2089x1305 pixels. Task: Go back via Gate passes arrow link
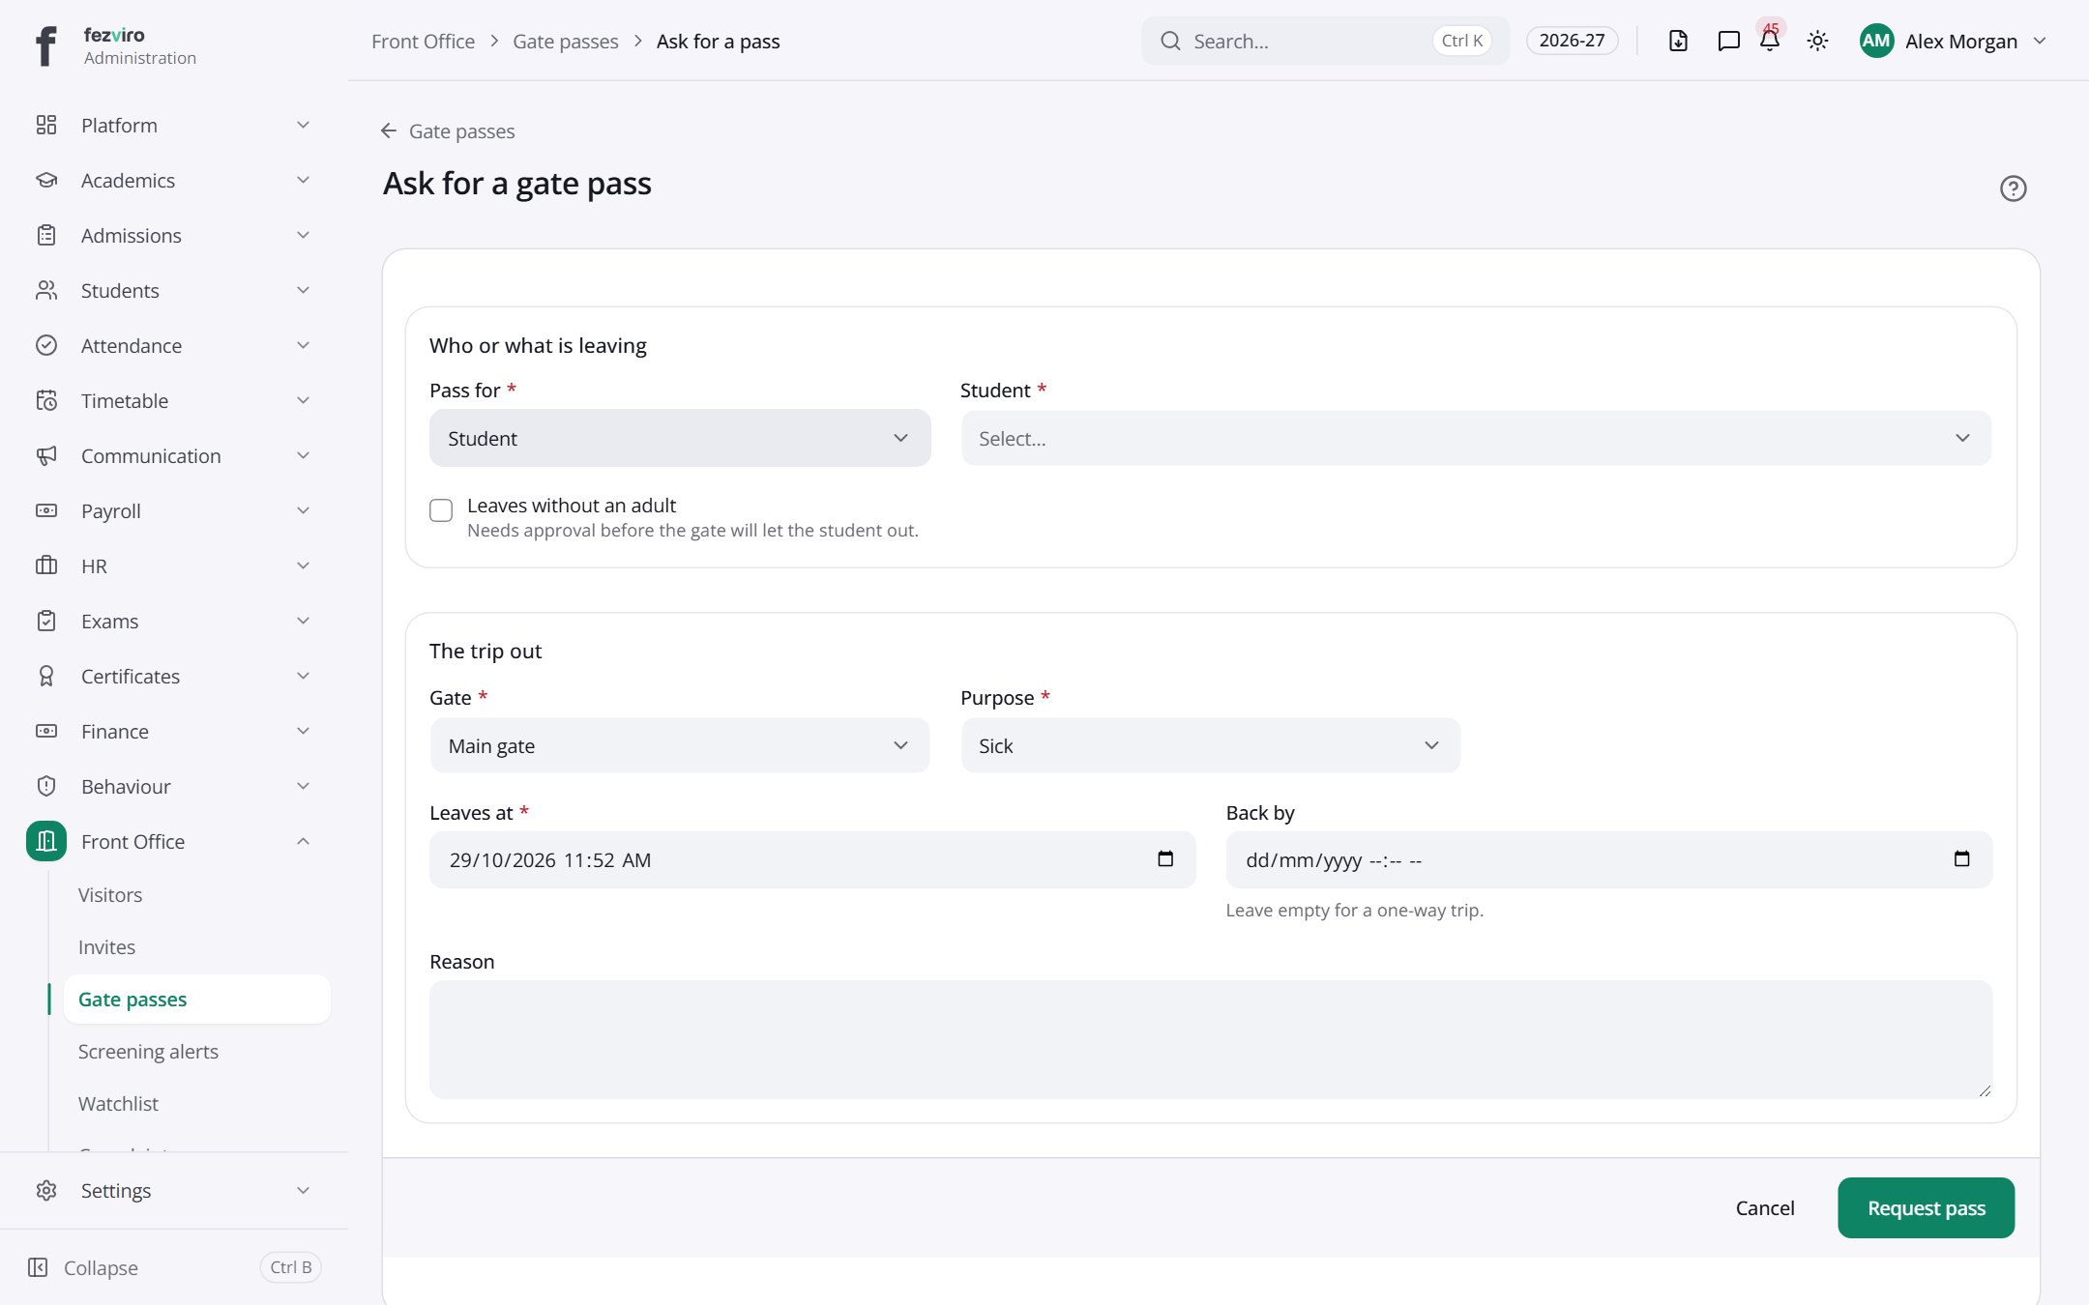(x=447, y=130)
